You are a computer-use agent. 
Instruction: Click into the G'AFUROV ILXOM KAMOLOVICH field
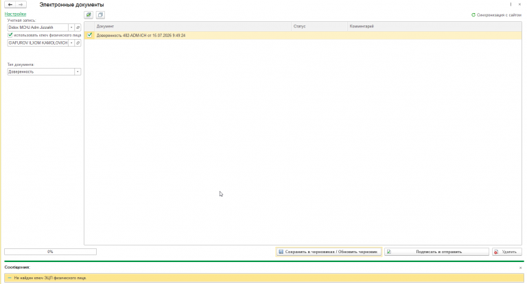(38, 43)
